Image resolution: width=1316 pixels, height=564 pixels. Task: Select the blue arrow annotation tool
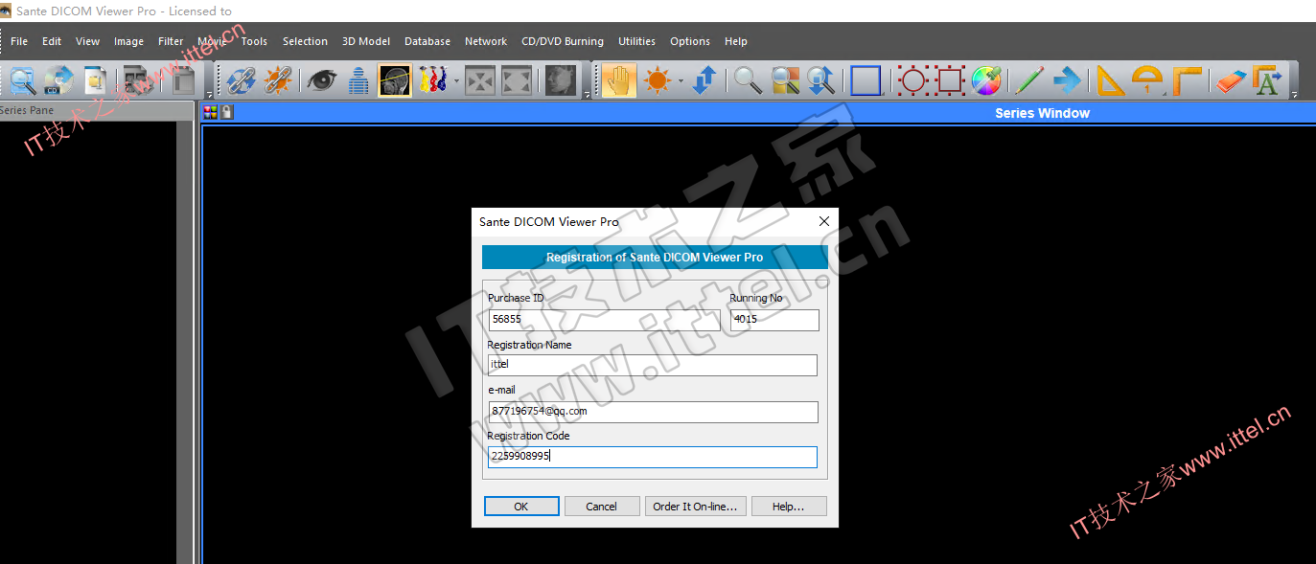1066,80
